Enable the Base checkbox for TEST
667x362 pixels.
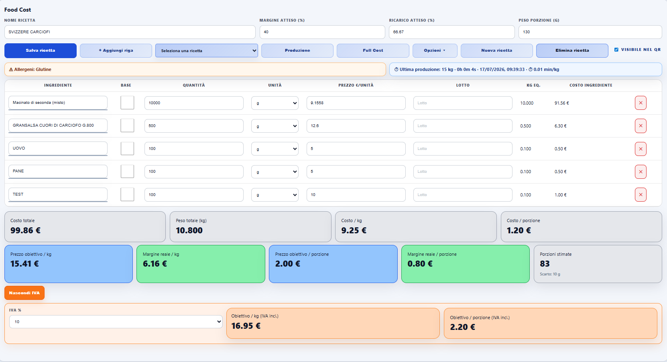tap(127, 194)
